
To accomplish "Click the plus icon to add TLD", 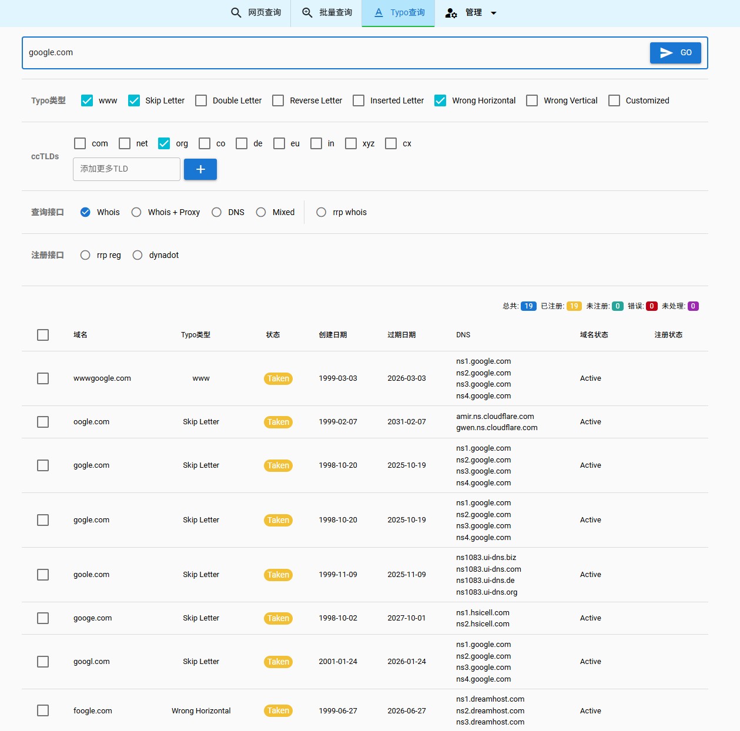I will 200,169.
